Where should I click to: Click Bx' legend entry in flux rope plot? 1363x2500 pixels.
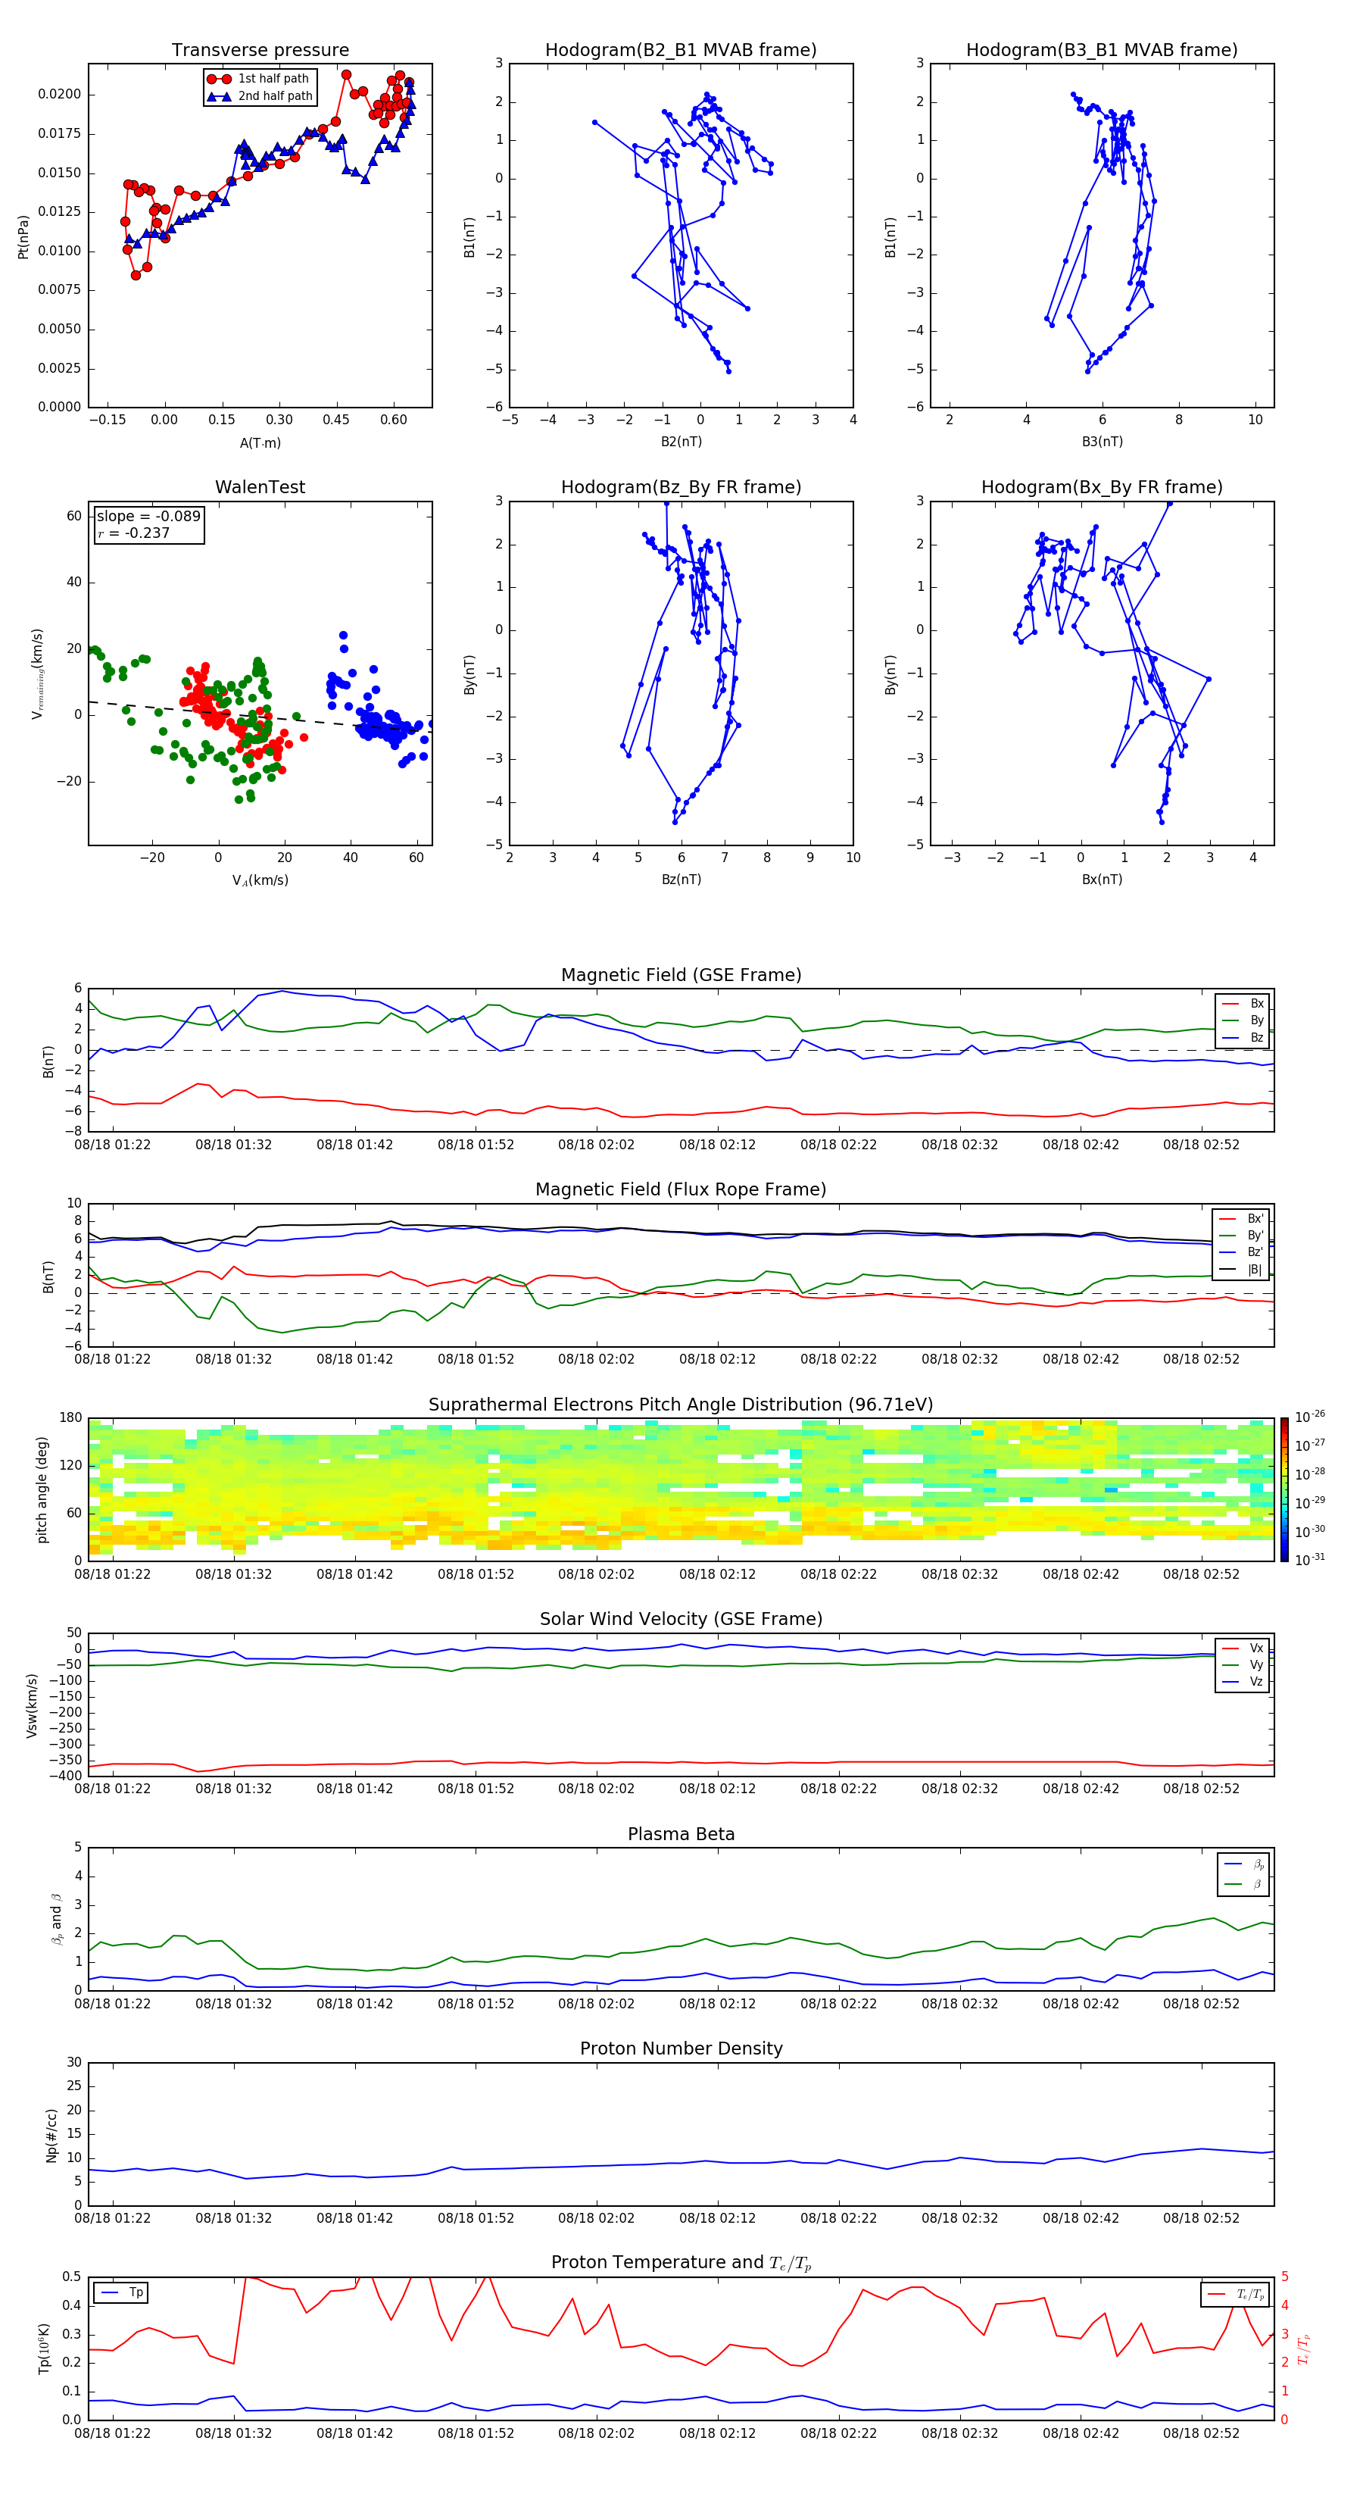[1241, 1219]
